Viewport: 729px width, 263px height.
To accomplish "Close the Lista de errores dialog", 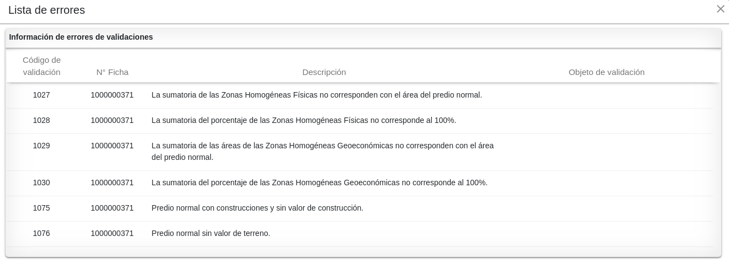I will (720, 9).
